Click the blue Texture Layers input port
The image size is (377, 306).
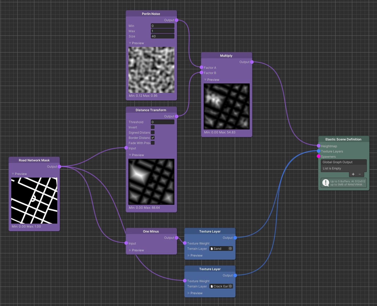(x=318, y=151)
